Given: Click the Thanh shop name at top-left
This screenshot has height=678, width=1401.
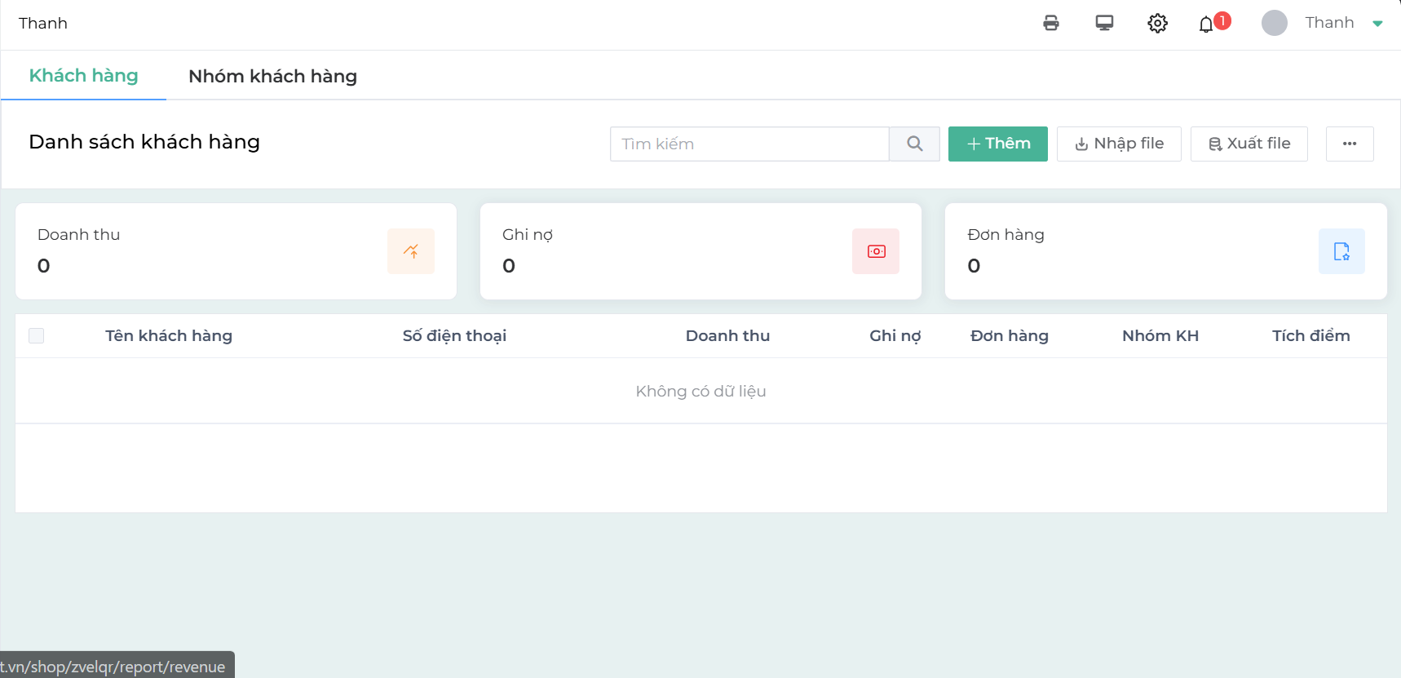Looking at the screenshot, I should [43, 23].
